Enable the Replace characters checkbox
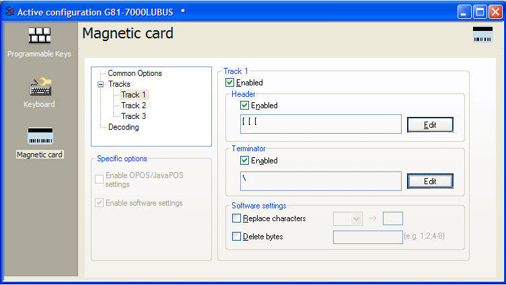The height and width of the screenshot is (285, 506). click(236, 218)
